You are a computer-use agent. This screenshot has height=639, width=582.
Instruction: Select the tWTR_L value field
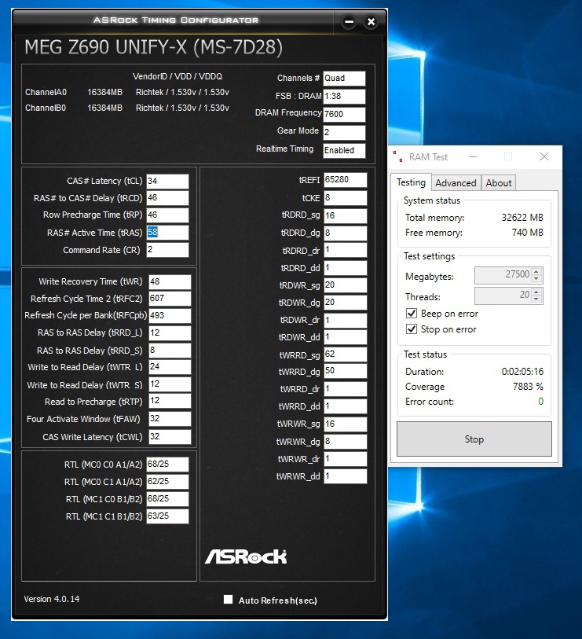[170, 367]
